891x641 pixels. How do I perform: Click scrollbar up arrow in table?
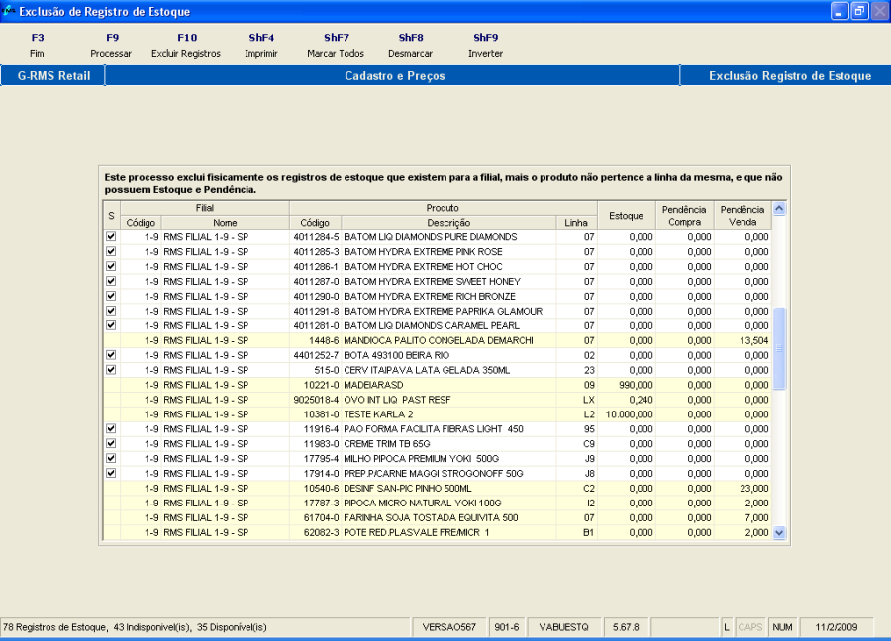[x=779, y=208]
